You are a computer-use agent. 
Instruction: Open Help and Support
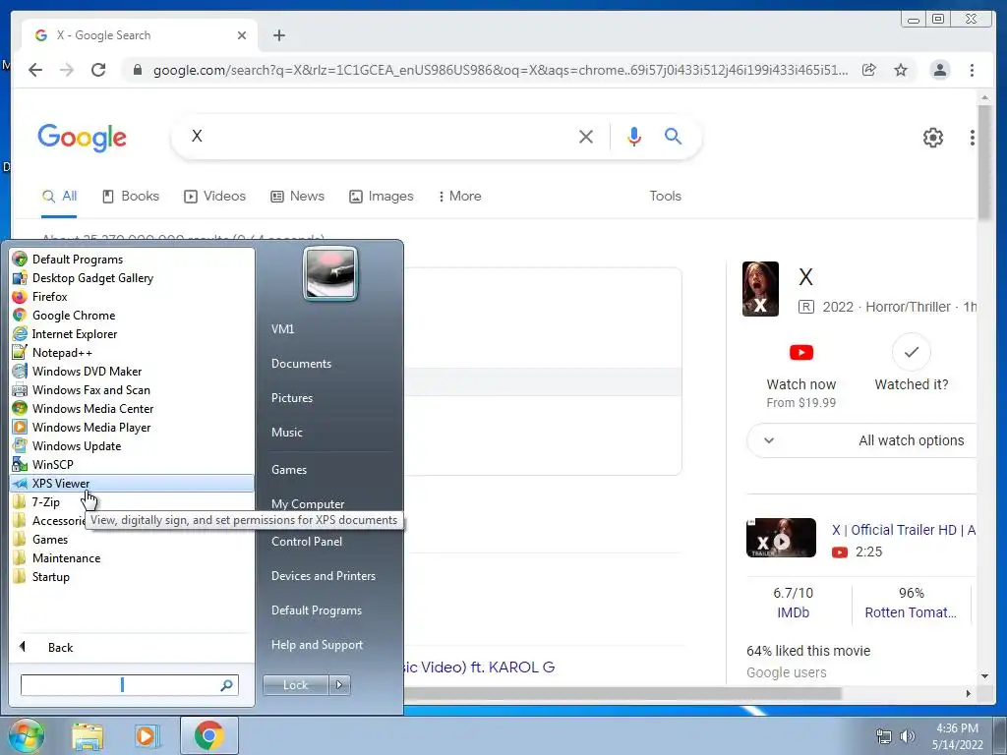tap(317, 645)
